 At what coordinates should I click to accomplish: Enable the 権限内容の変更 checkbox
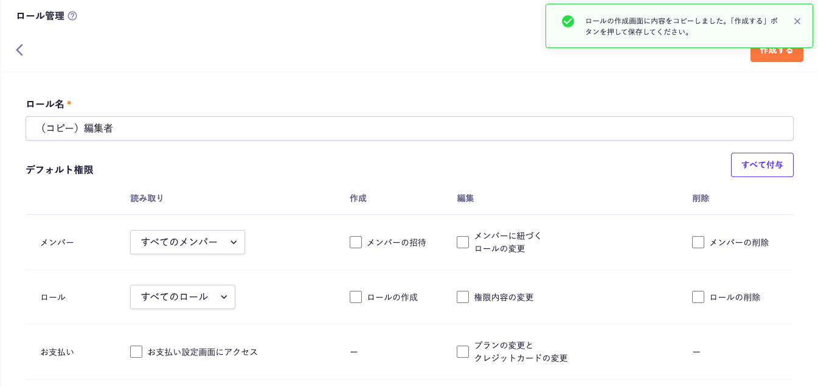463,297
